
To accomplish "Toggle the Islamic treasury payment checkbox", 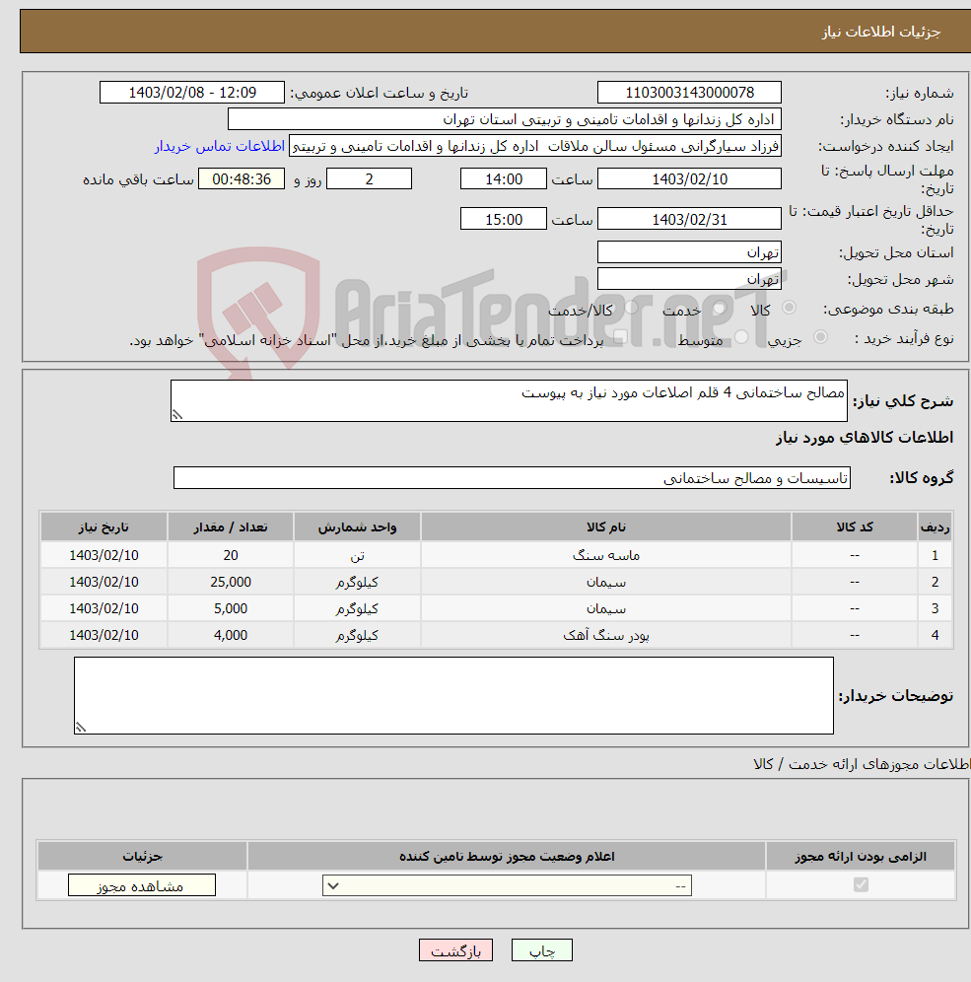I will point(620,338).
